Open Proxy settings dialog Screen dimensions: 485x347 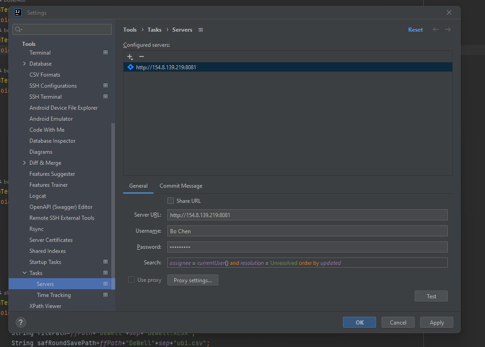click(193, 280)
